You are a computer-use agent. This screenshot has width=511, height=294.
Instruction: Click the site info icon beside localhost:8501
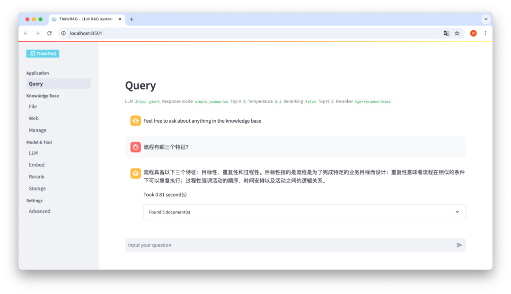63,33
